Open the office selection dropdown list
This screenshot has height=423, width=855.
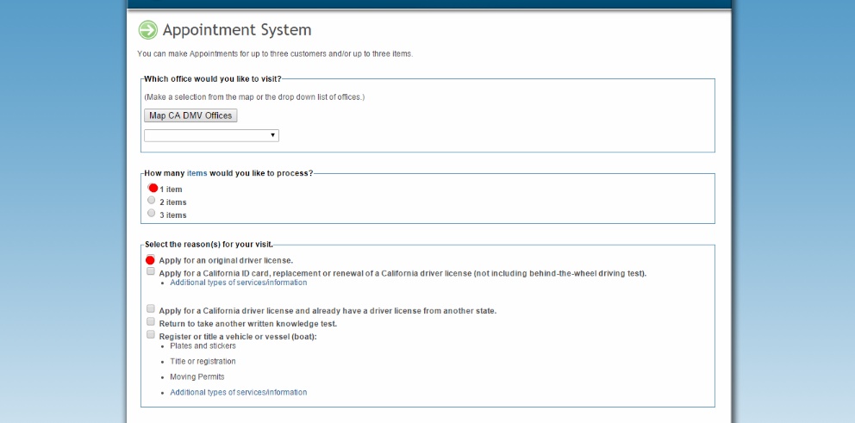click(x=211, y=135)
